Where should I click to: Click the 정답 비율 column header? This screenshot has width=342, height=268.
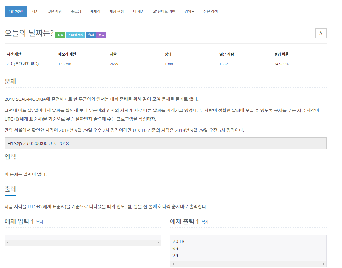click(x=281, y=54)
